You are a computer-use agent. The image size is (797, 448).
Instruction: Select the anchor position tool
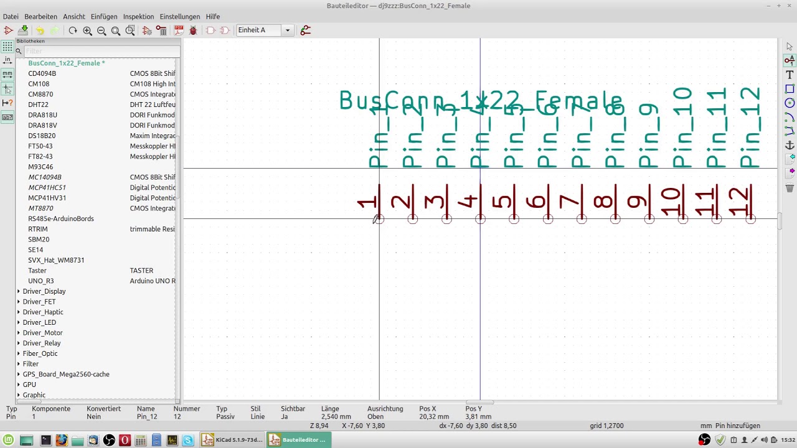790,146
